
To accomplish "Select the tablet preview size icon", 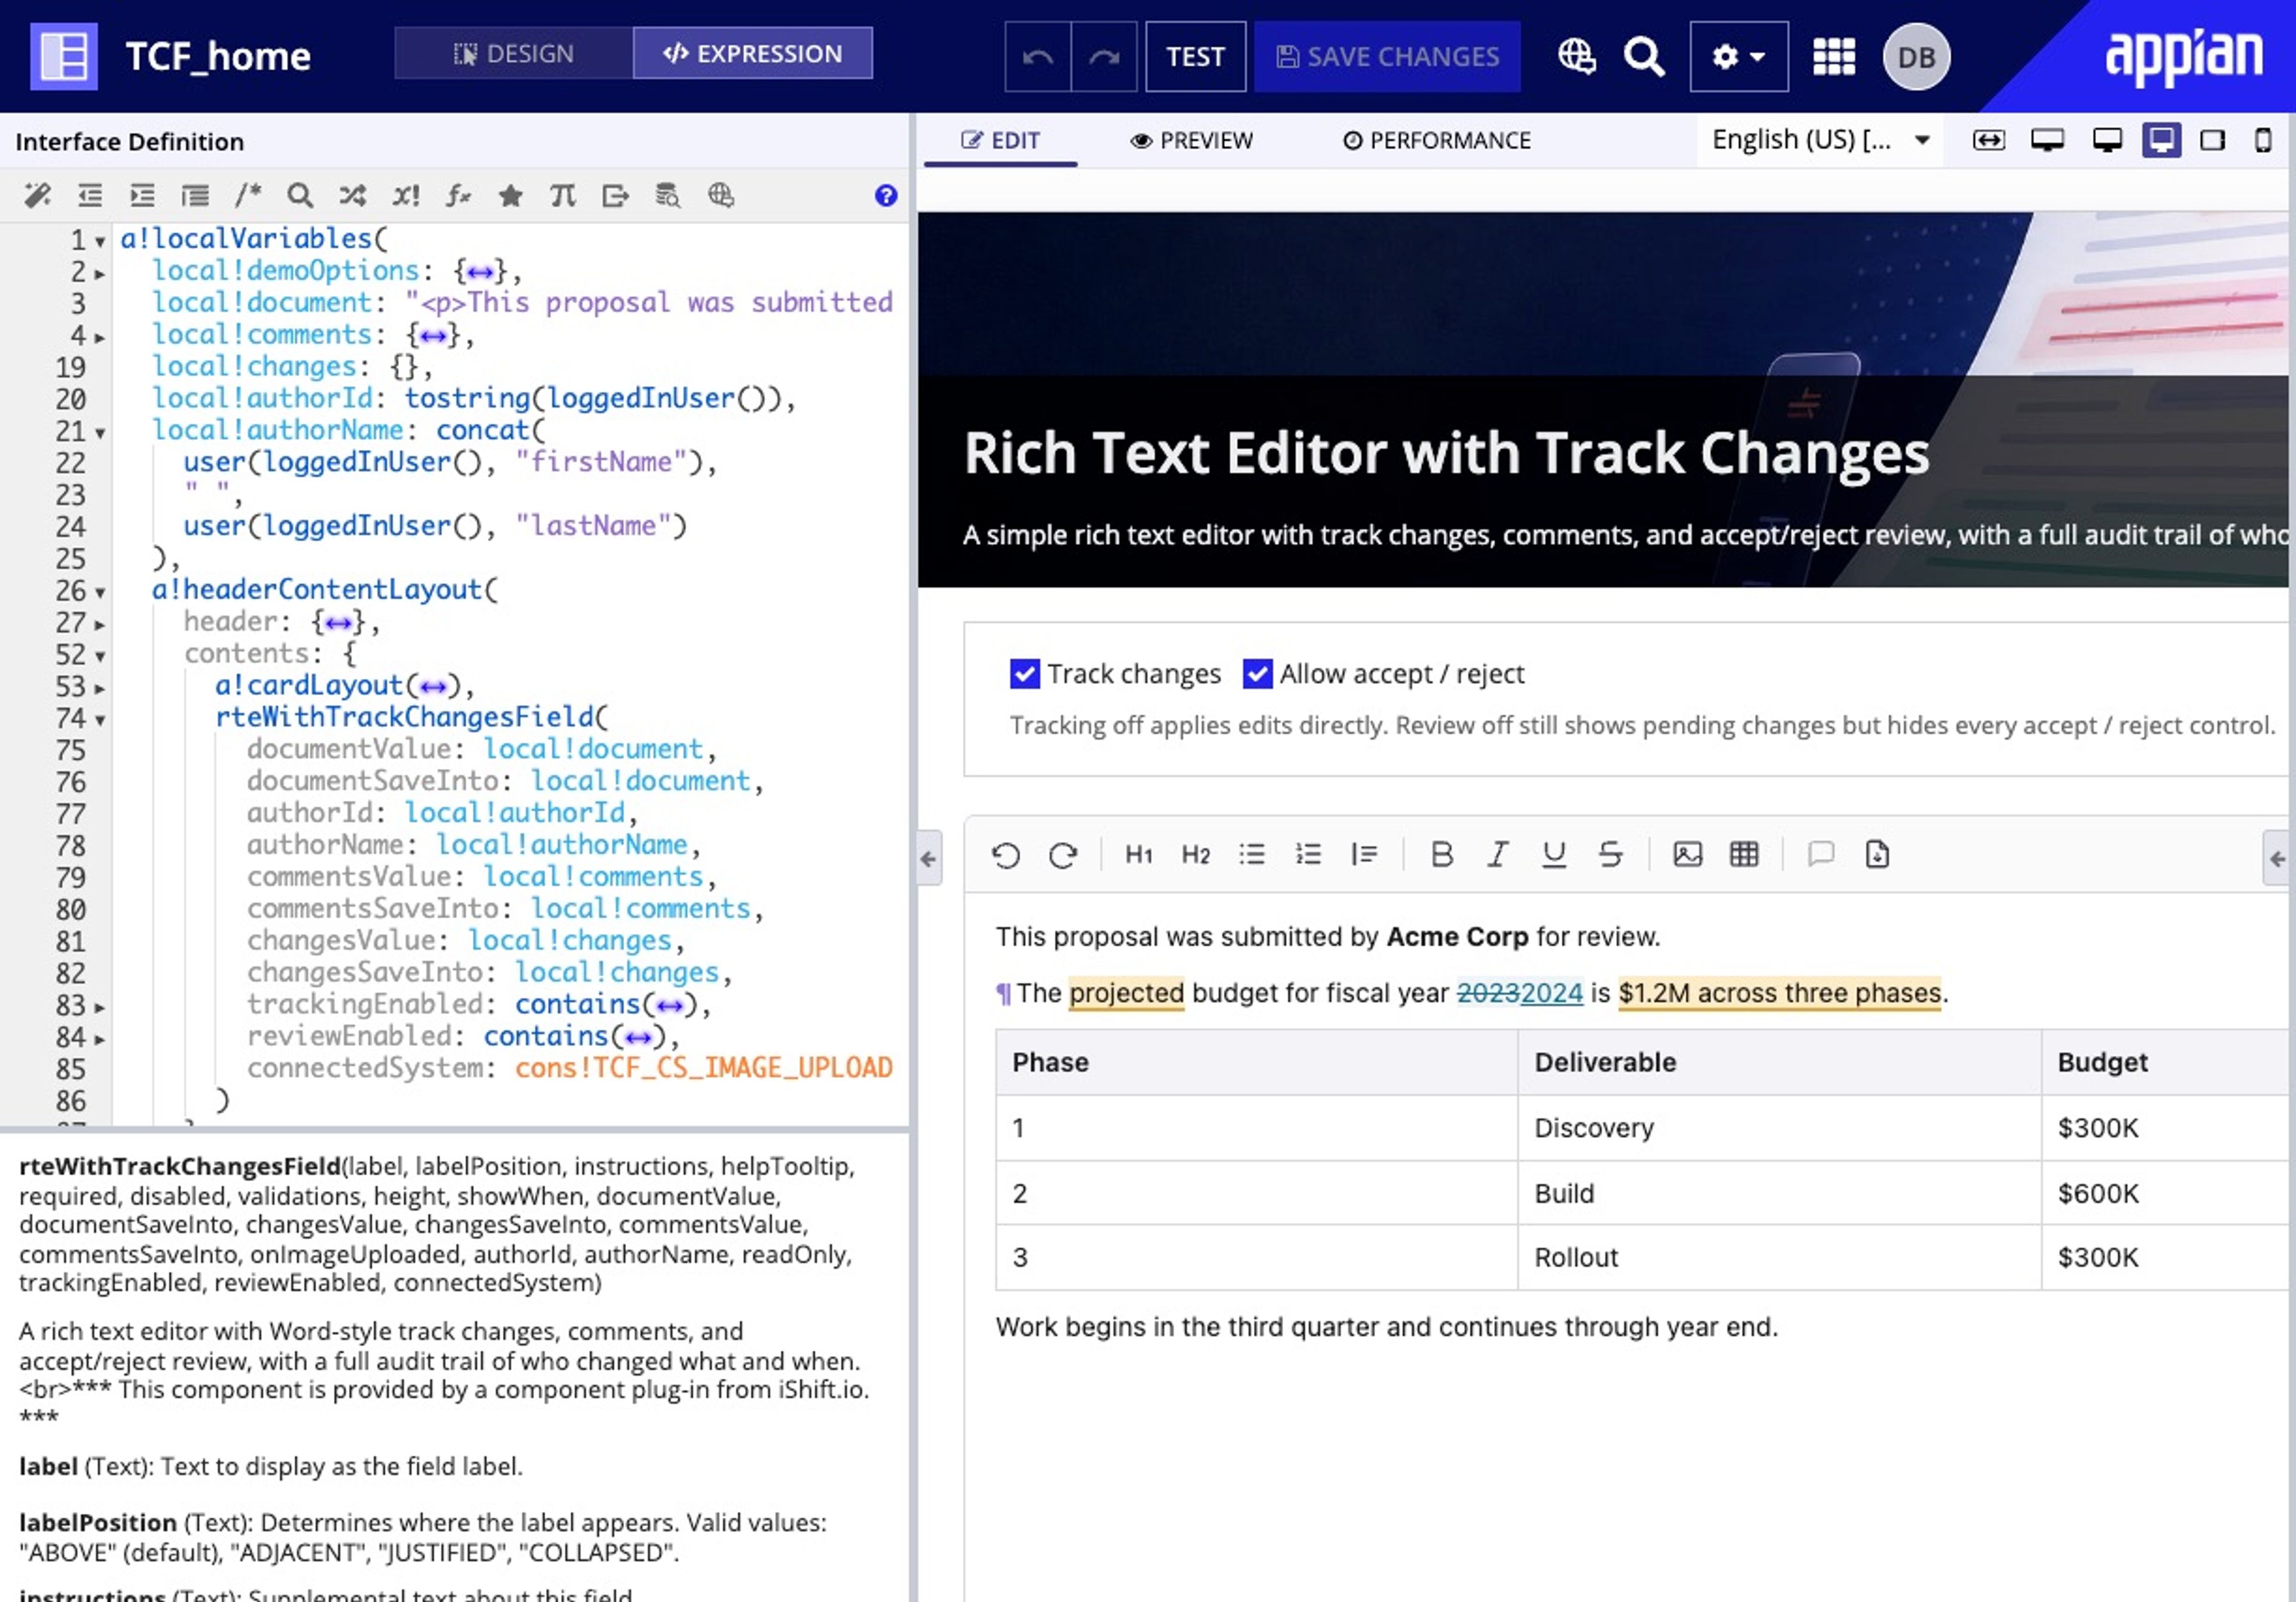I will (x=2212, y=140).
